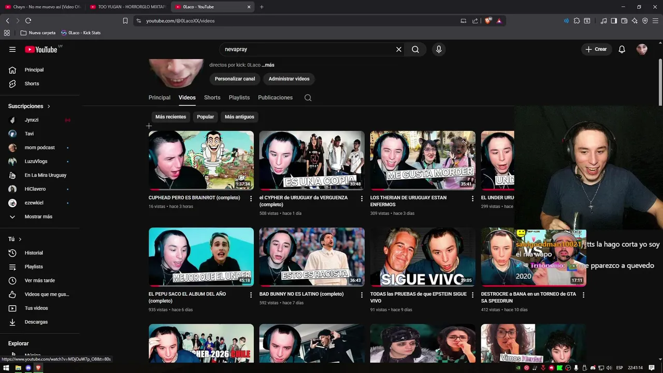The width and height of the screenshot is (663, 373).
Task: Open Discord from the Windows taskbar
Action: [28, 367]
